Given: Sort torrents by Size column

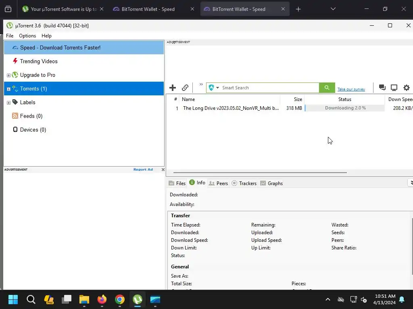Looking at the screenshot, I should (292, 99).
